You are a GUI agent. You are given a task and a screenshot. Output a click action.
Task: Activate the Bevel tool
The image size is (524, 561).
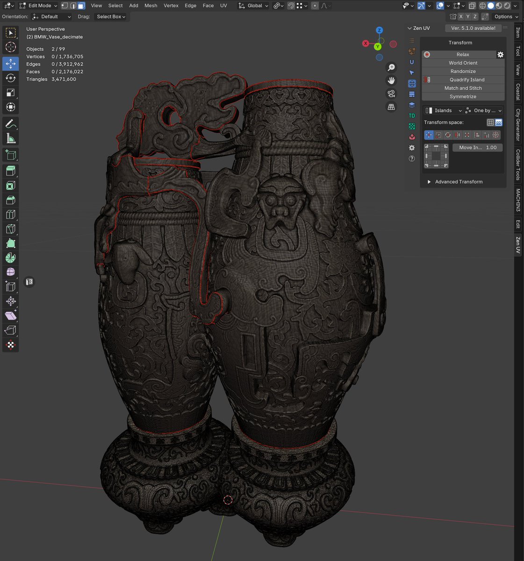[10, 200]
